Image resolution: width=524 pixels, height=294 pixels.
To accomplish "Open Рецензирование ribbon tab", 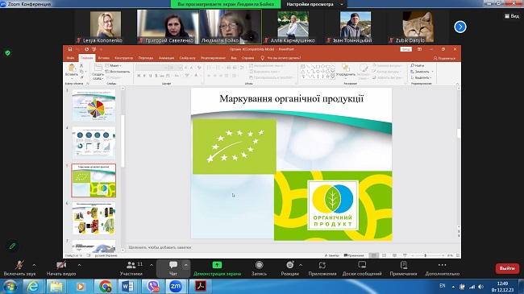I will click(x=213, y=58).
